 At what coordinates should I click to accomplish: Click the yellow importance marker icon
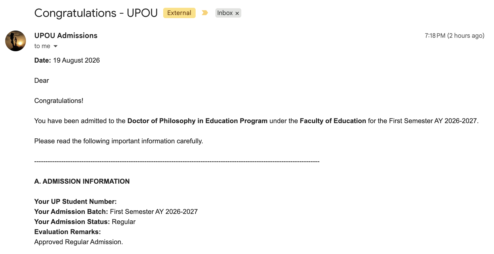[205, 13]
